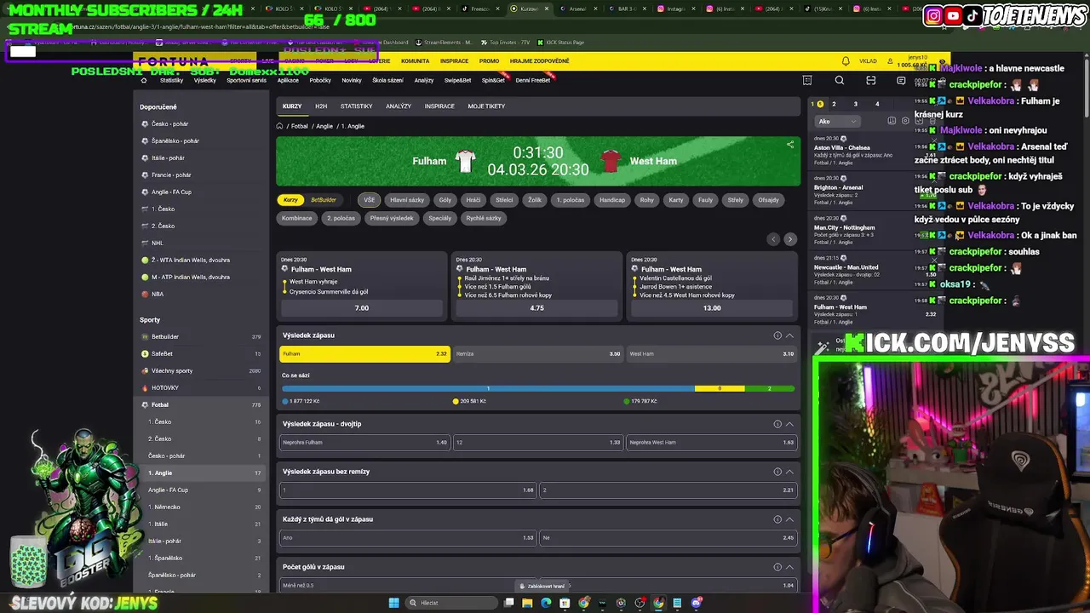Open the KOMUNITA menu item
The width and height of the screenshot is (1090, 613).
(x=416, y=61)
